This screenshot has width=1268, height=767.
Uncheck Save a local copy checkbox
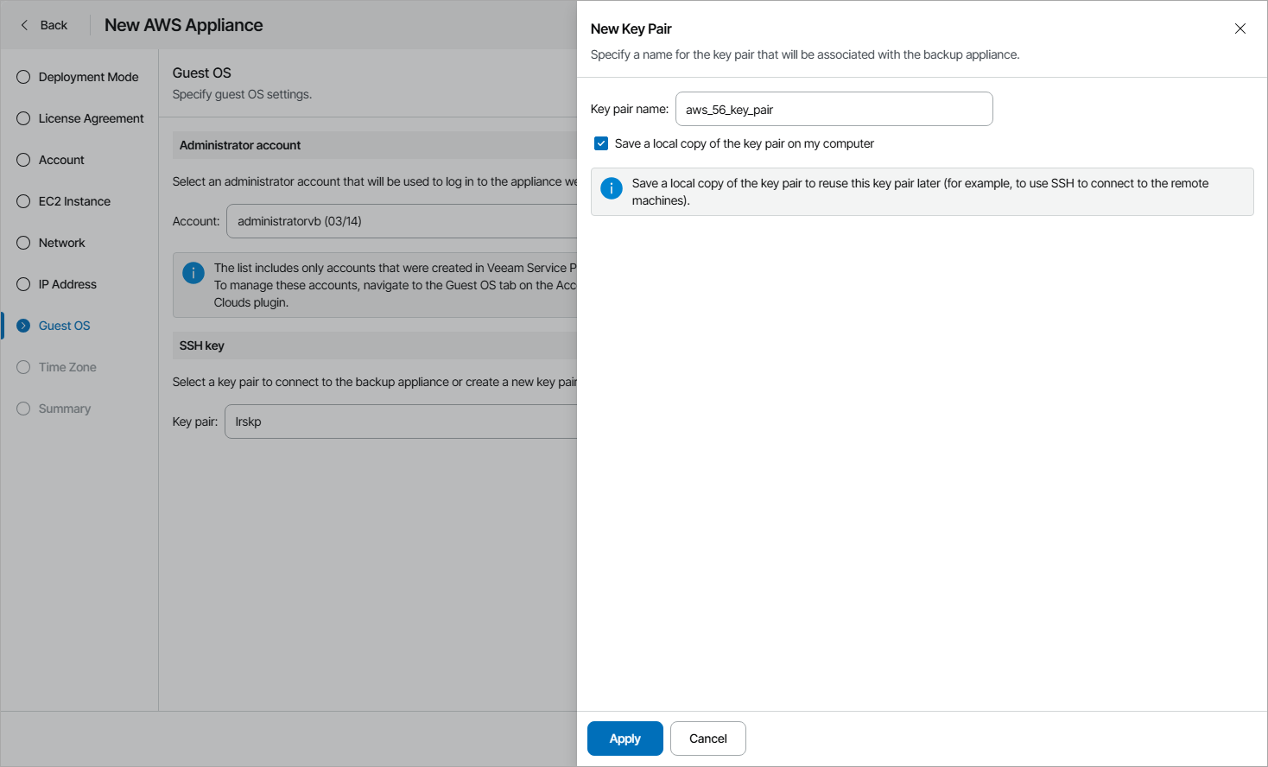[601, 143]
